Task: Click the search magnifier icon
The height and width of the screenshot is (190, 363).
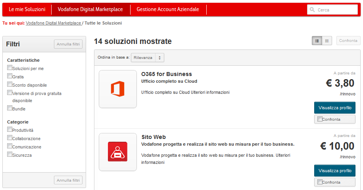Action: (312, 9)
